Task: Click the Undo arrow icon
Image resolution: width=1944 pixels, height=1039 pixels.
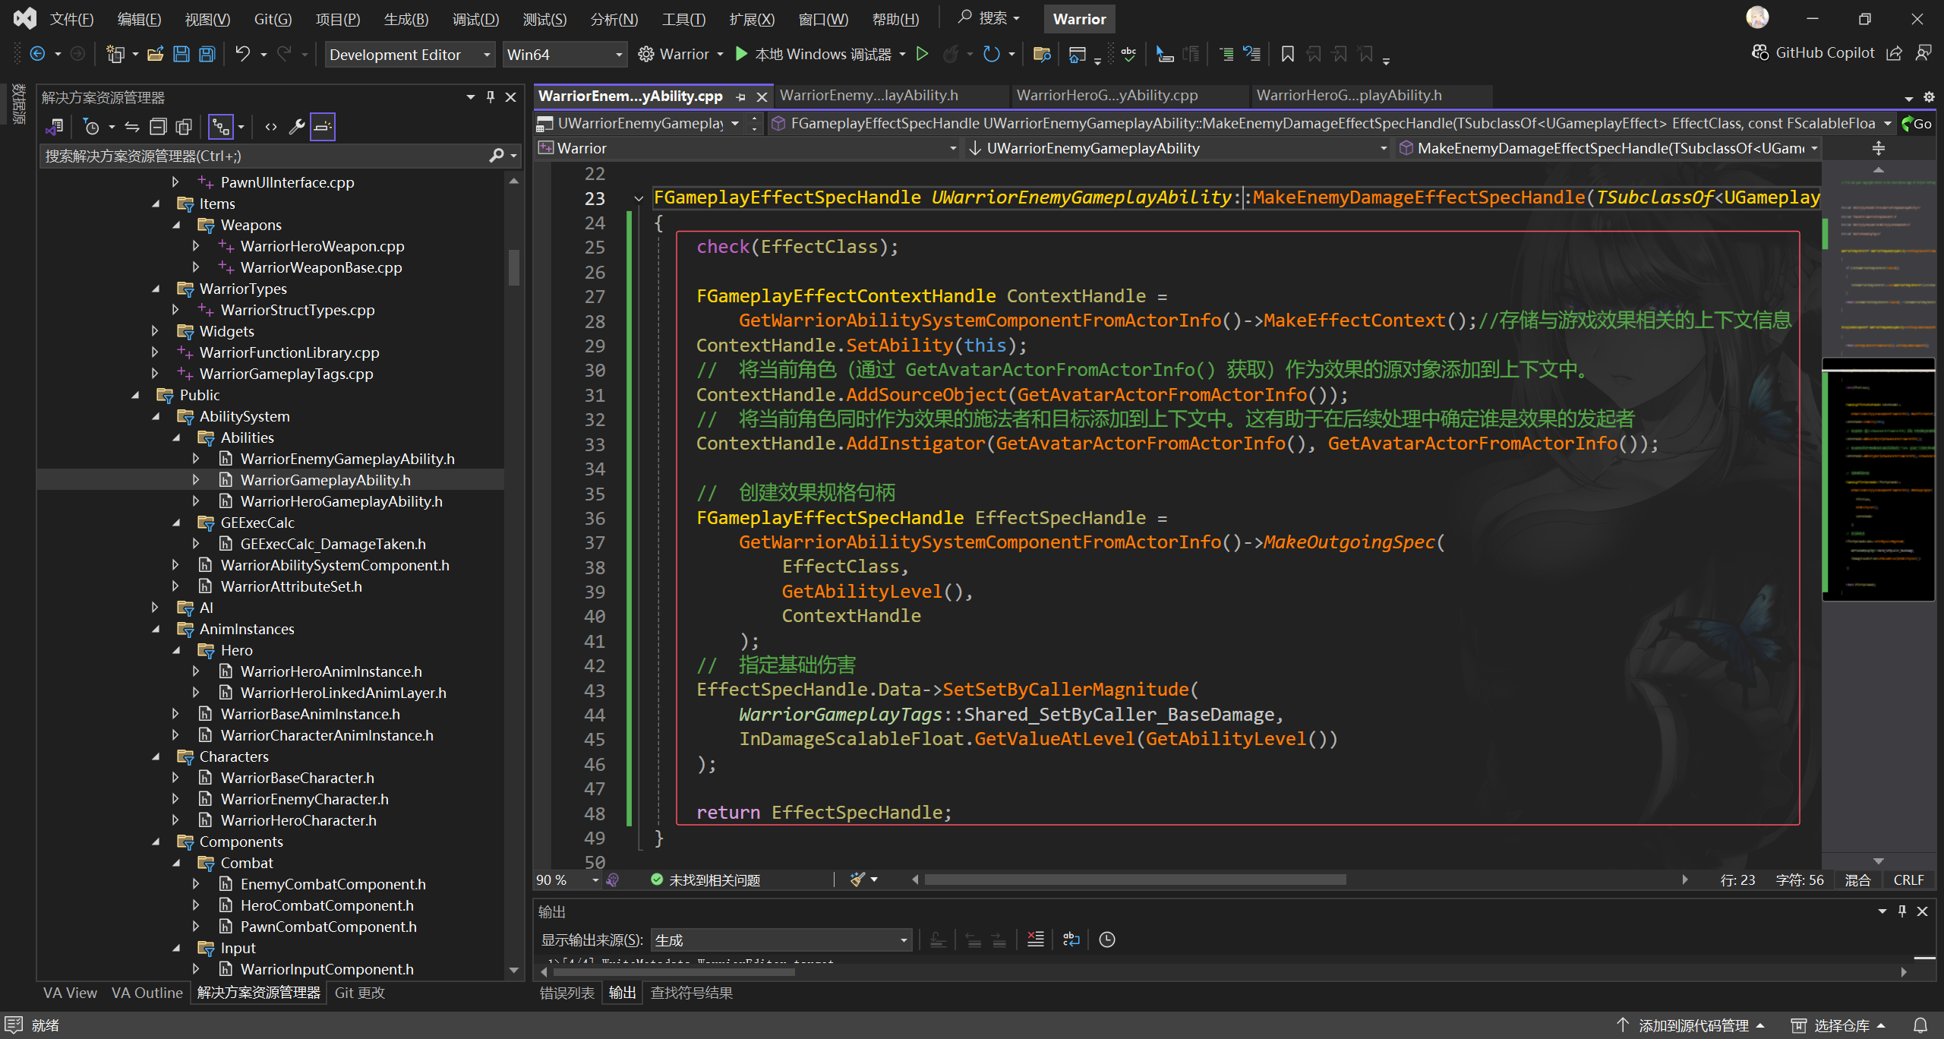Action: tap(242, 54)
